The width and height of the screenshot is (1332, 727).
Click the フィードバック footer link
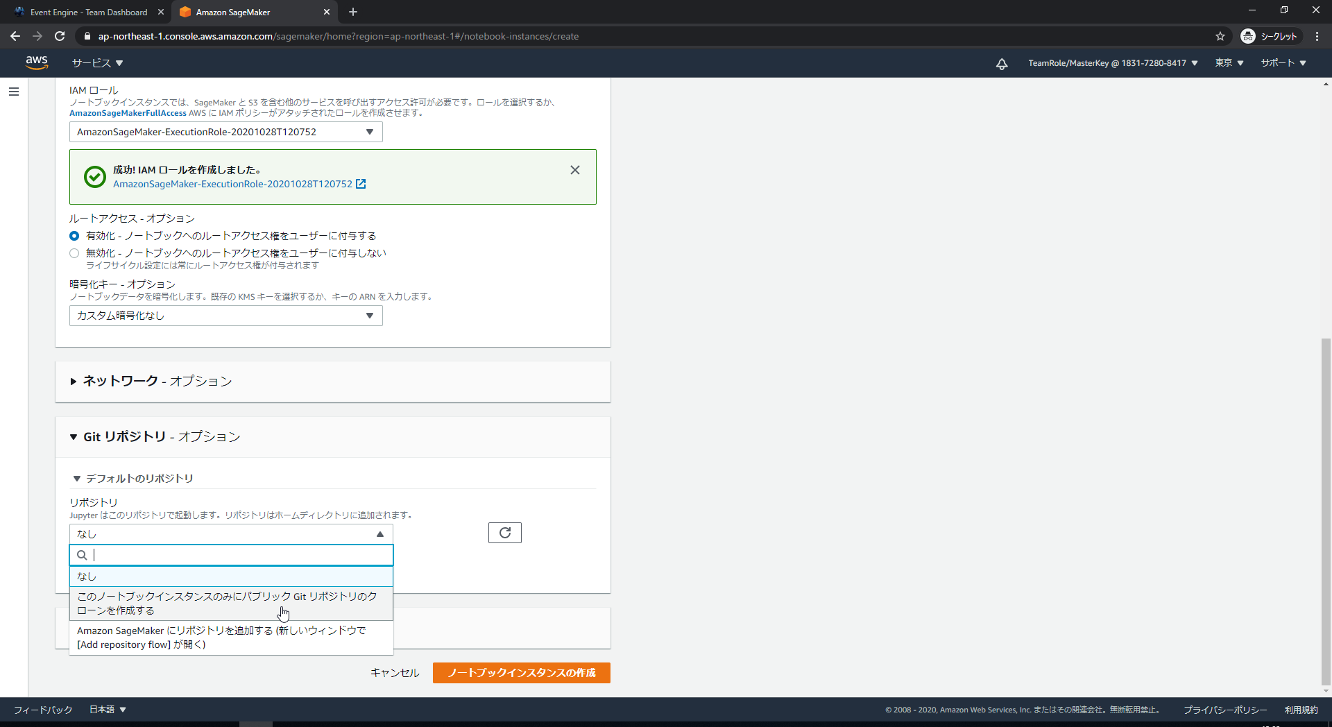tap(43, 710)
